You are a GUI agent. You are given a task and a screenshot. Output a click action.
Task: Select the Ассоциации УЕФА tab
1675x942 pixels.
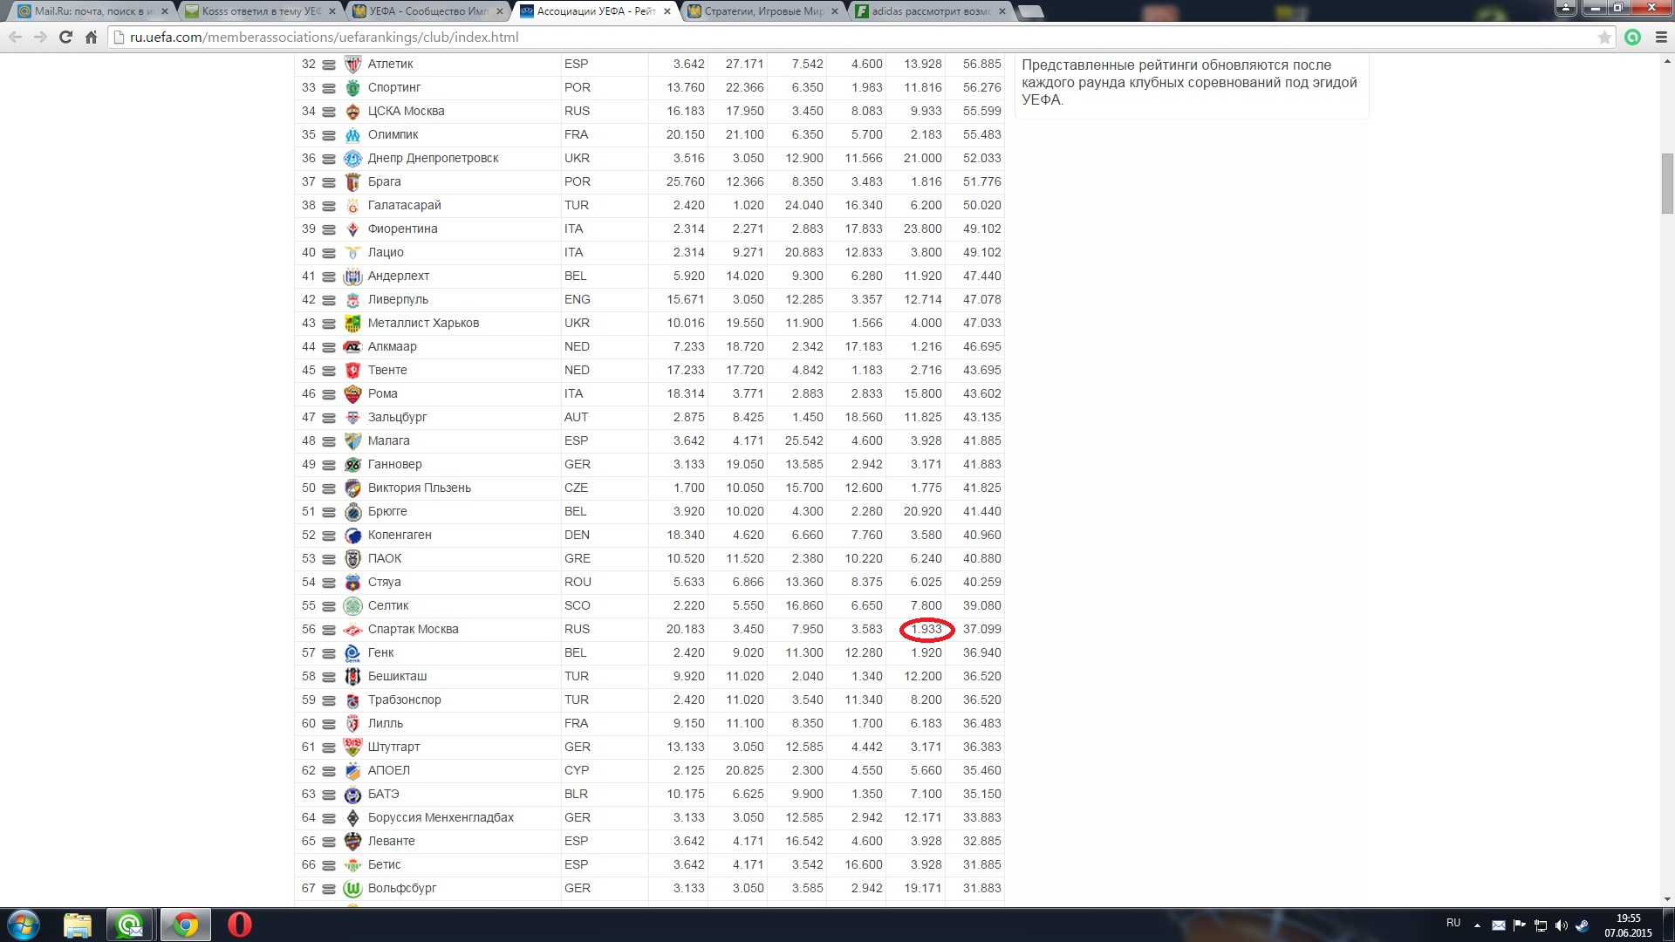594,11
